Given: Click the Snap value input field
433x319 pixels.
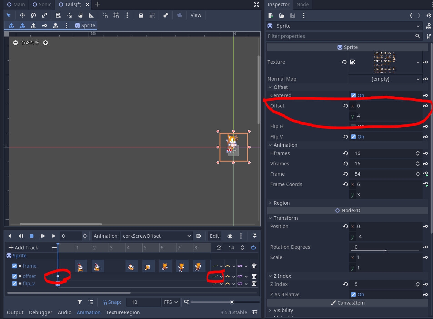Looking at the screenshot, I should pos(143,302).
